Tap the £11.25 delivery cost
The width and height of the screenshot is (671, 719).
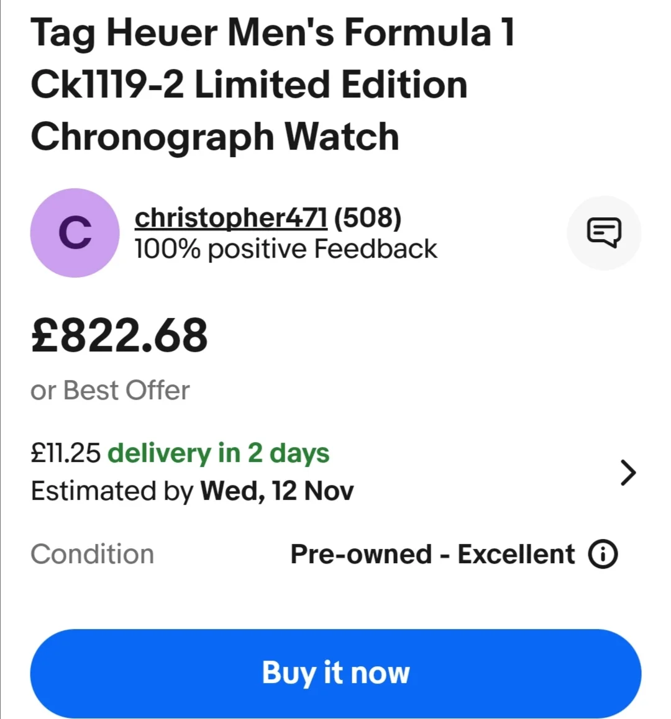65,453
